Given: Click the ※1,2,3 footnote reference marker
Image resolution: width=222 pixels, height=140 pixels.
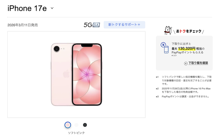Looking at the screenshot, I should click(174, 56).
